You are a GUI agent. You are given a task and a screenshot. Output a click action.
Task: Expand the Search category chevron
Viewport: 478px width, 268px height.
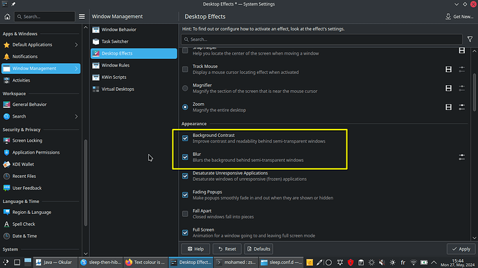click(x=76, y=116)
